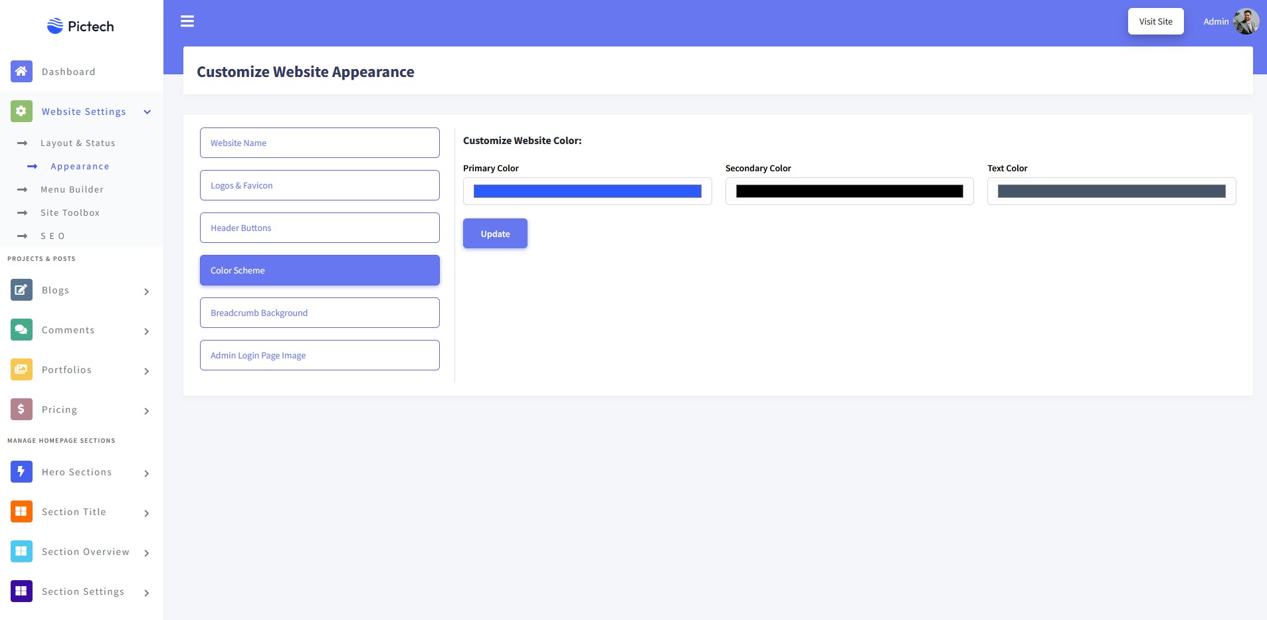The height and width of the screenshot is (620, 1267).
Task: Toggle the hamburger sidebar menu icon
Action: 187,21
